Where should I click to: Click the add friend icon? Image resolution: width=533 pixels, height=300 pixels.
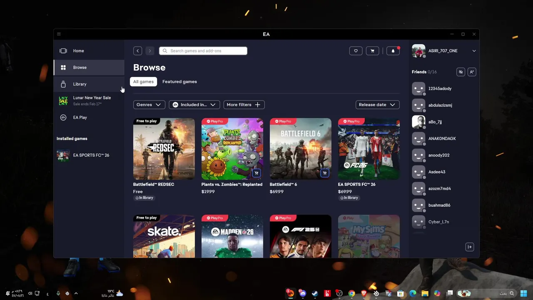pyautogui.click(x=472, y=72)
